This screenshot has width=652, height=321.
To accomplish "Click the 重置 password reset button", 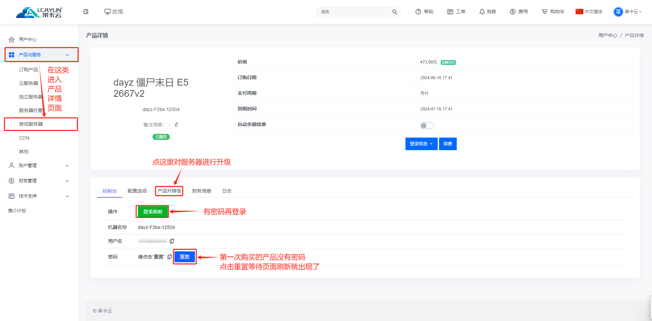I will coord(185,257).
